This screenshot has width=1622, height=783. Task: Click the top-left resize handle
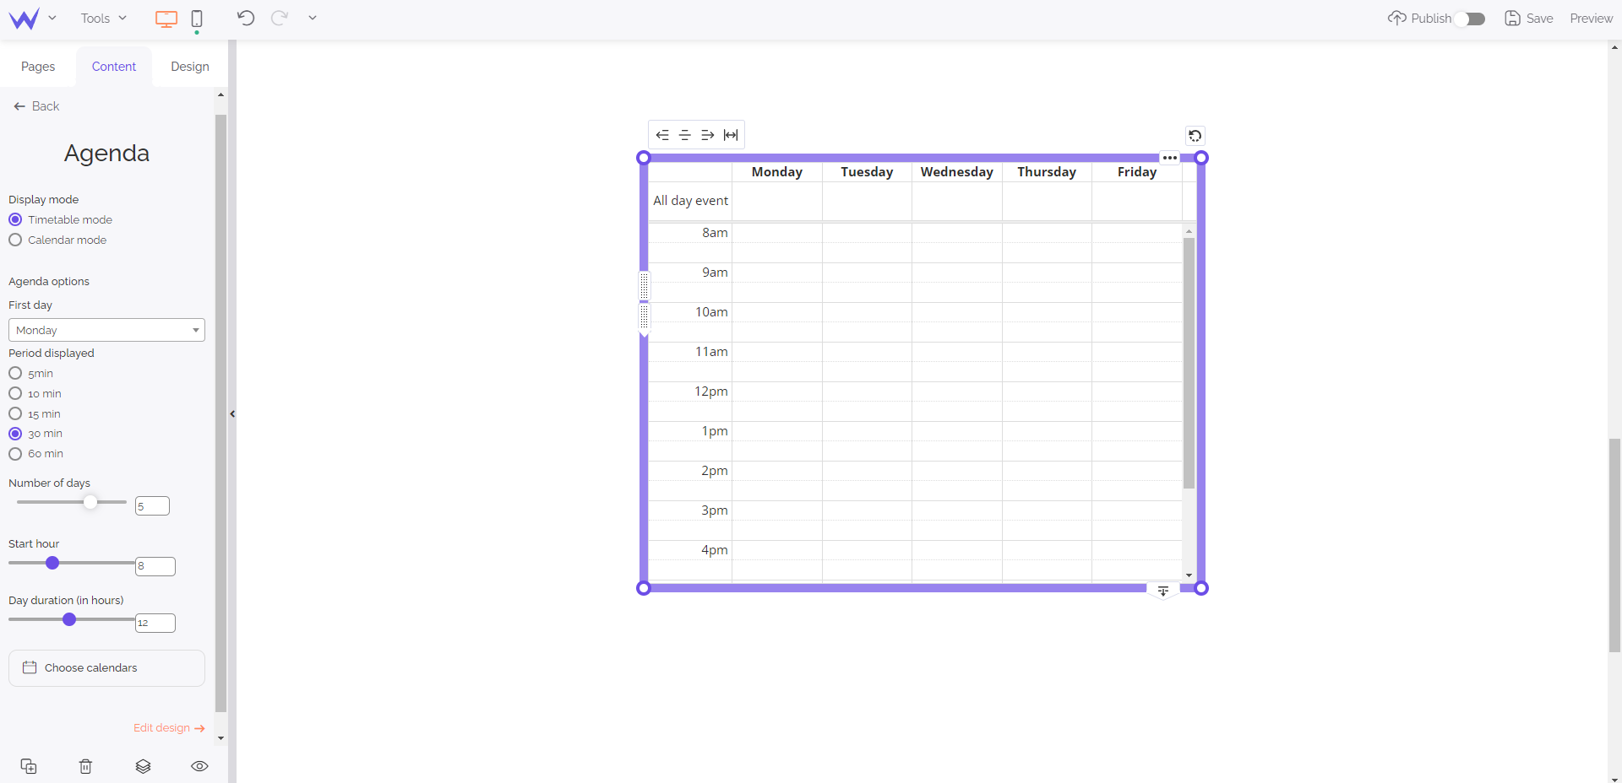pyautogui.click(x=644, y=158)
